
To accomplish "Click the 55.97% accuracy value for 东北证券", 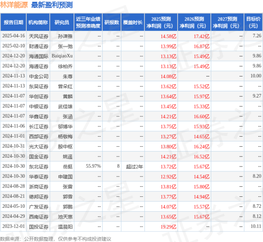I will (93, 166).
